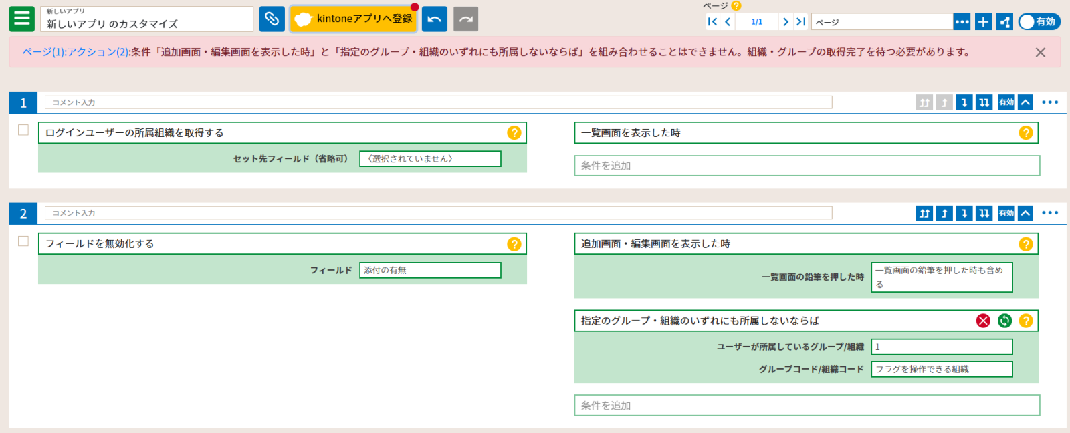1070x433 pixels.
Task: Toggle the page 有効 switch
Action: click(x=1039, y=22)
